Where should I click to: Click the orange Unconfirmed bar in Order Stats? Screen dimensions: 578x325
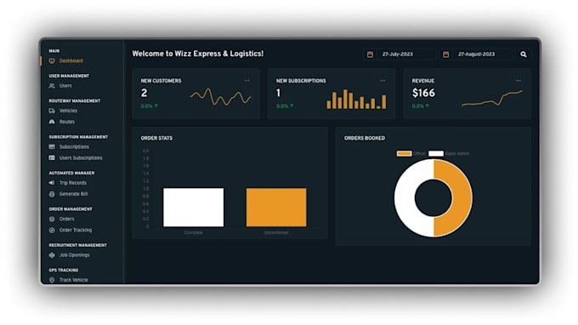point(276,208)
